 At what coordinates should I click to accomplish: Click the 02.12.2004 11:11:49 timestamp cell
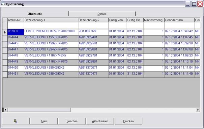[179, 75]
